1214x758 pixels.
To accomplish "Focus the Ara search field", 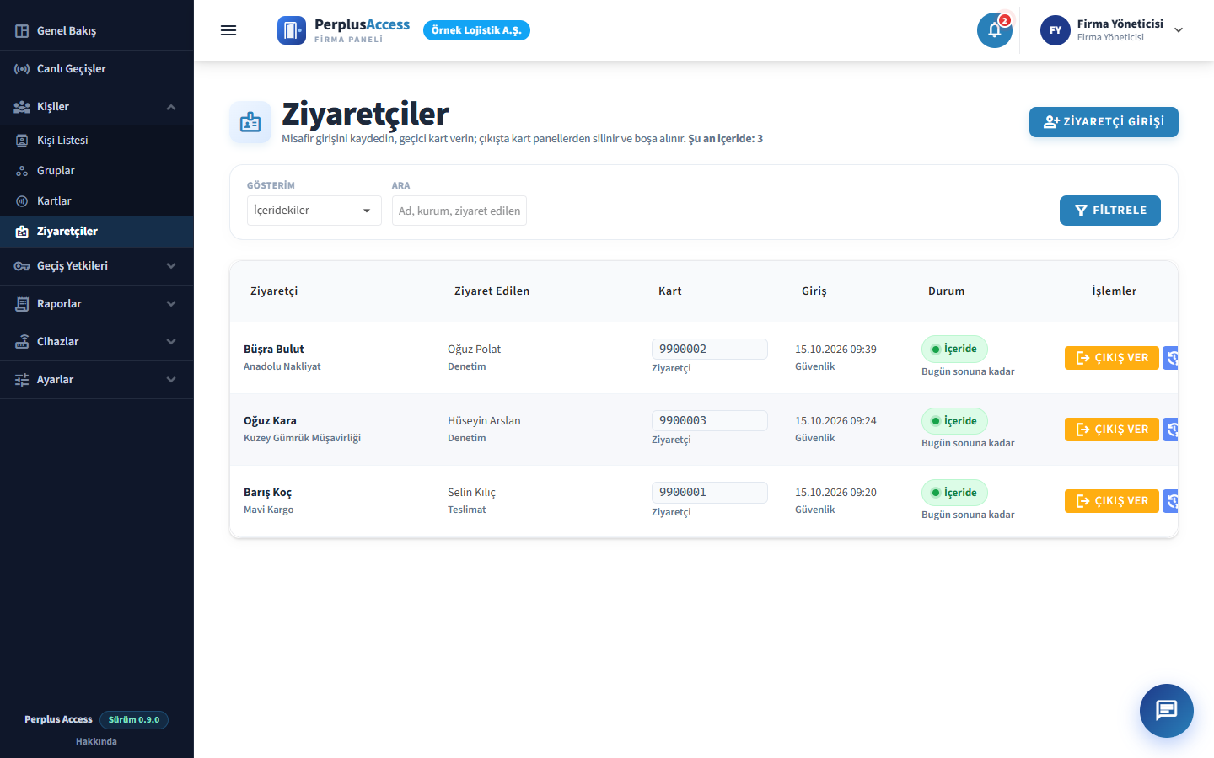I will pyautogui.click(x=459, y=211).
